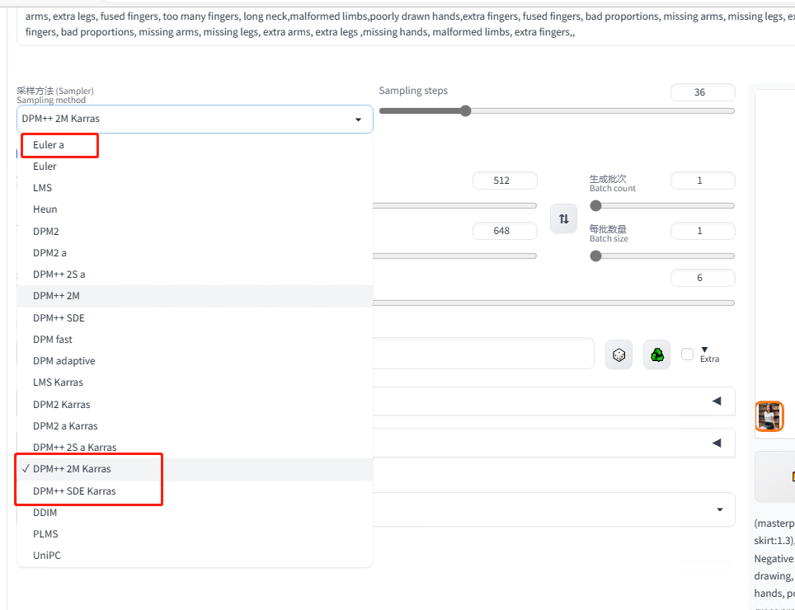The width and height of the screenshot is (795, 610).
Task: Pick the DDIM sampler option
Action: point(45,513)
